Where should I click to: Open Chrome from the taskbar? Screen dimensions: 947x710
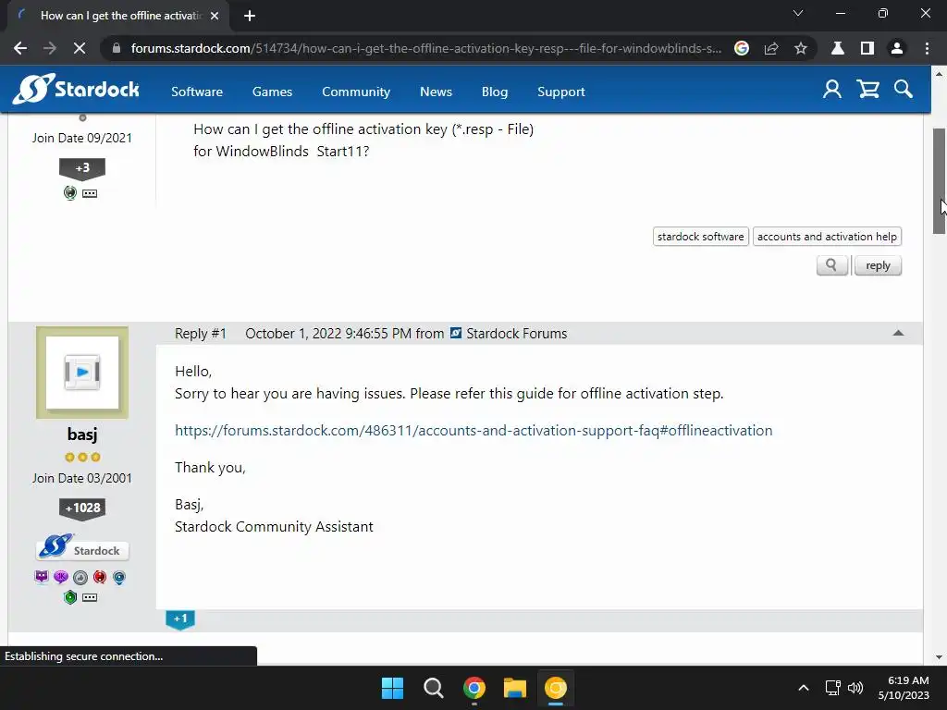pyautogui.click(x=474, y=688)
